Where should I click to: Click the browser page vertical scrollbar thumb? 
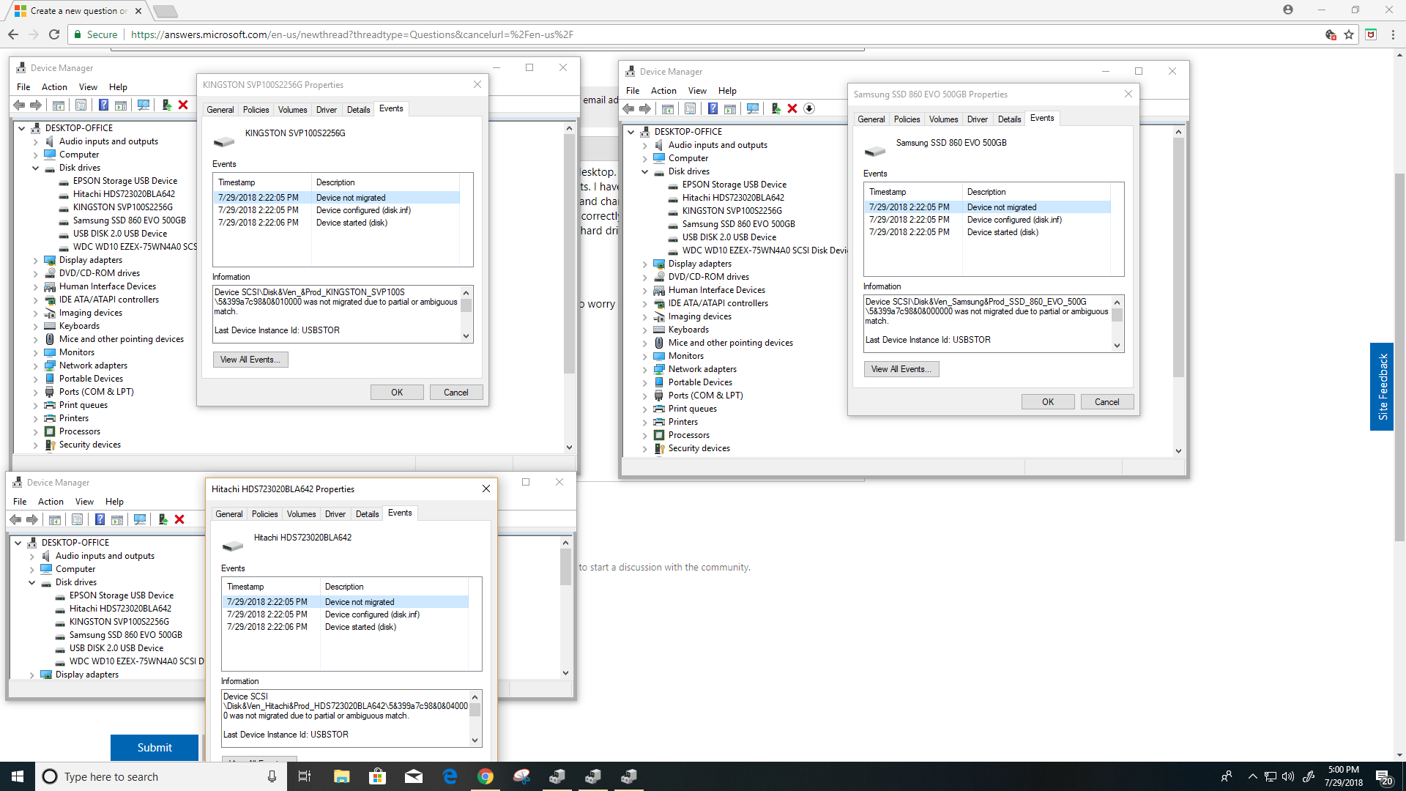pyautogui.click(x=1399, y=357)
